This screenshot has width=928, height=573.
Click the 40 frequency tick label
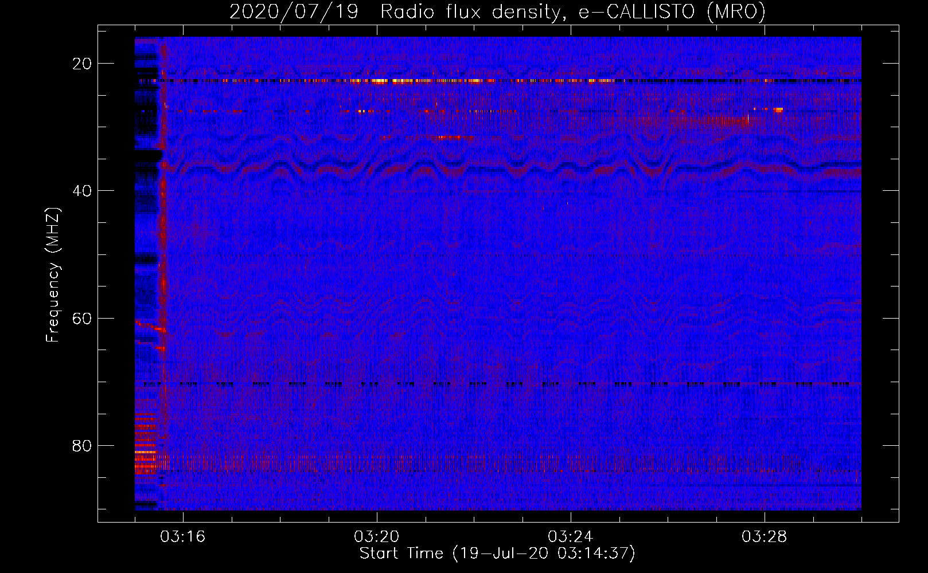82,191
